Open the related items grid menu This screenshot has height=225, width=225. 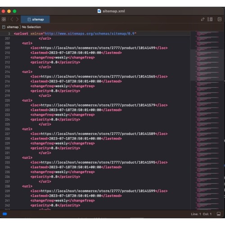point(4,19)
